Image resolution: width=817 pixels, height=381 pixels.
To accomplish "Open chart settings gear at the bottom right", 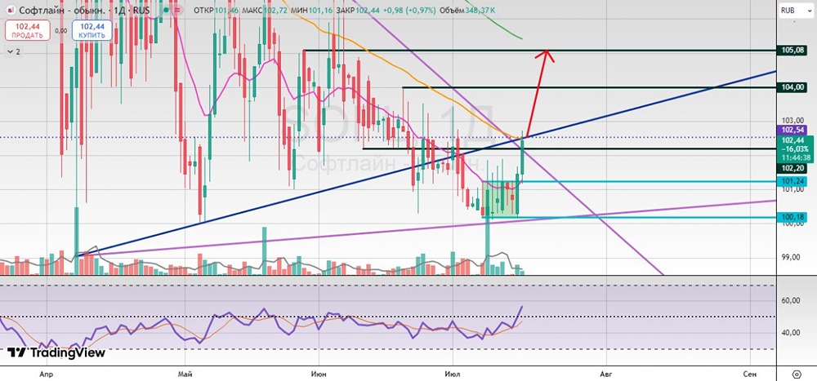I will tap(796, 374).
